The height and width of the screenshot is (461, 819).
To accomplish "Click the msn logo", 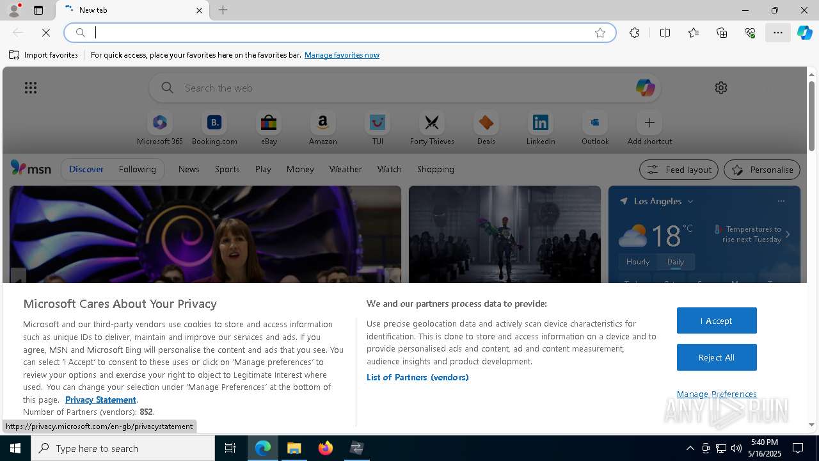I will click(x=31, y=168).
